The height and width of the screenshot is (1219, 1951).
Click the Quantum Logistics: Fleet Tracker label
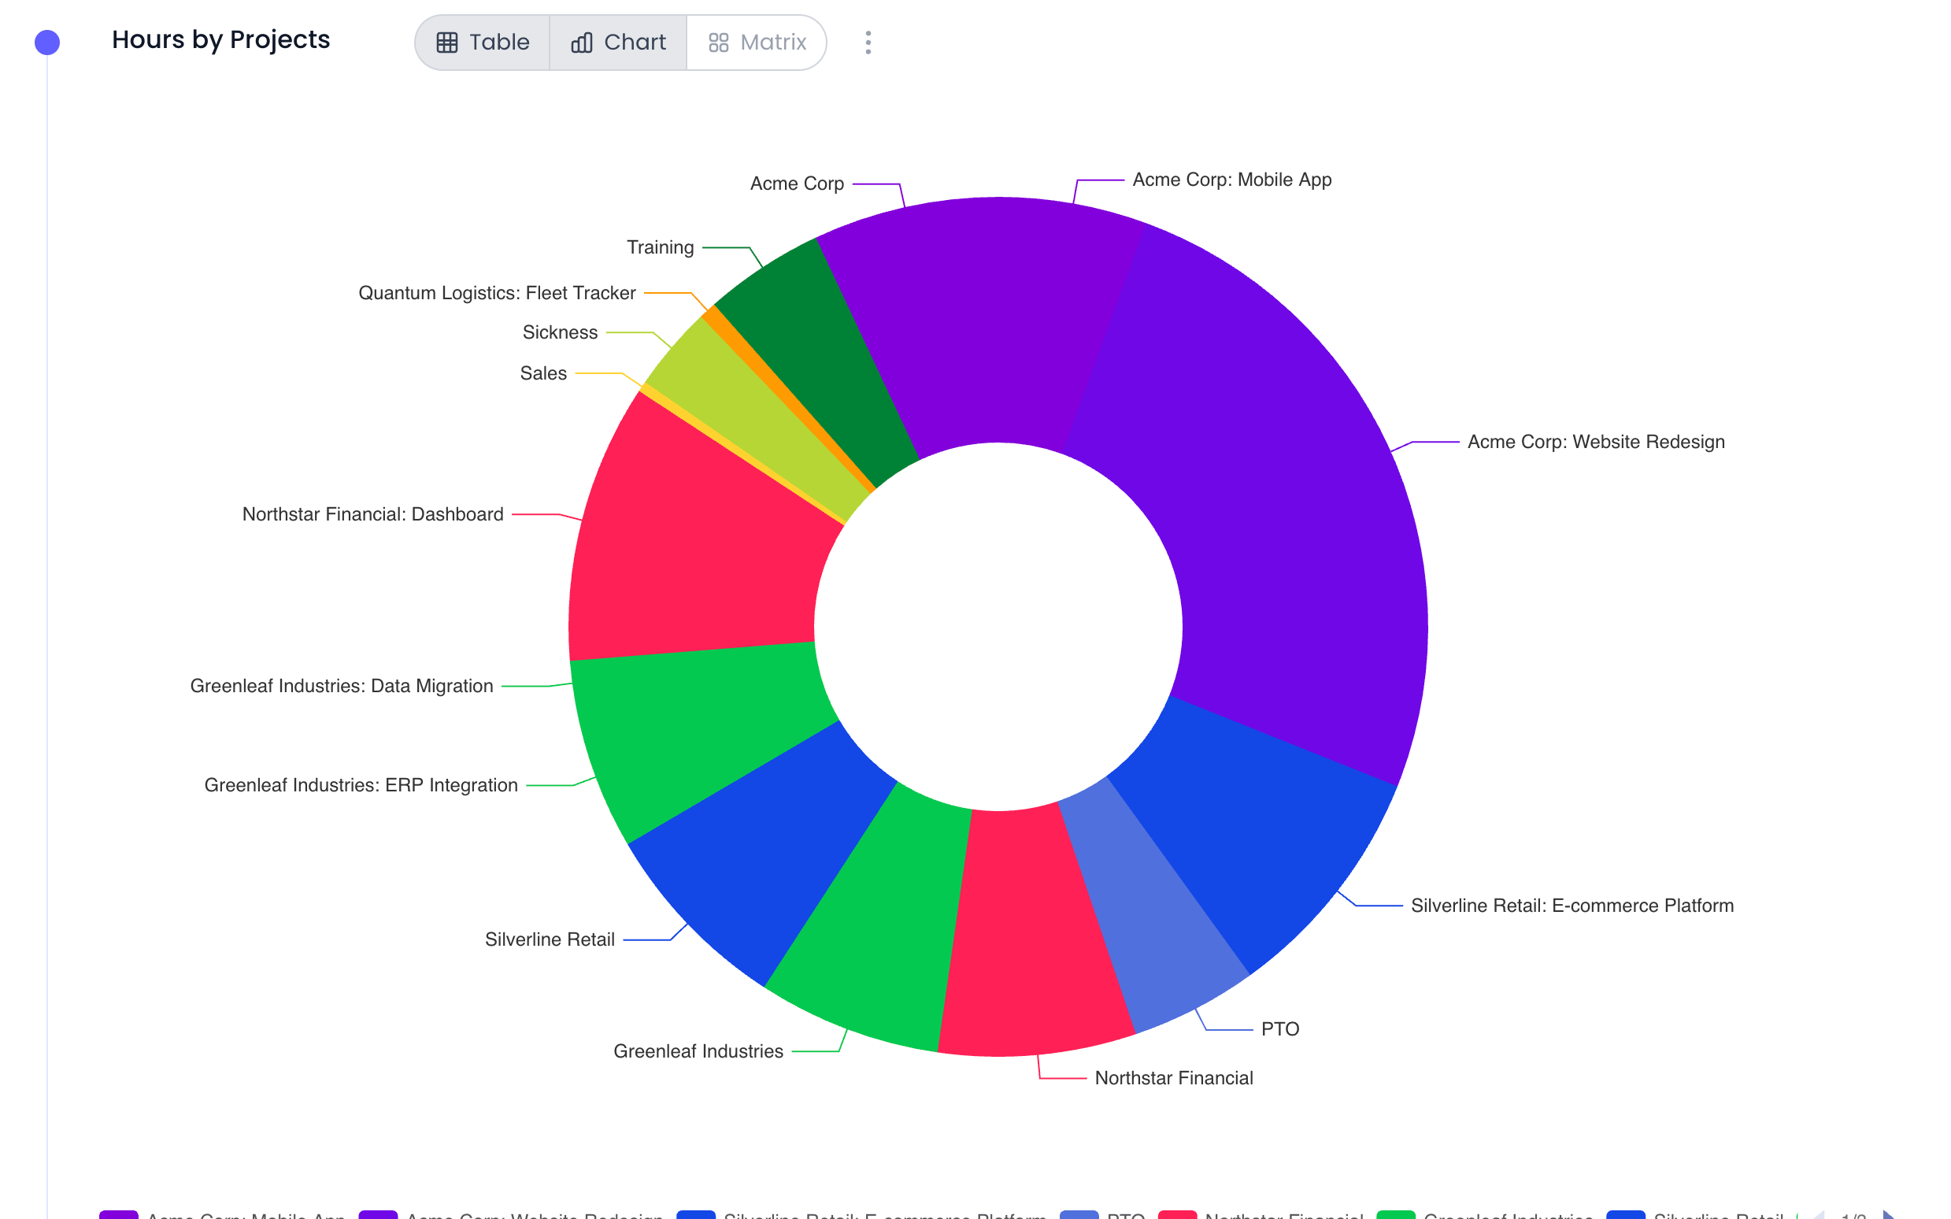click(498, 293)
